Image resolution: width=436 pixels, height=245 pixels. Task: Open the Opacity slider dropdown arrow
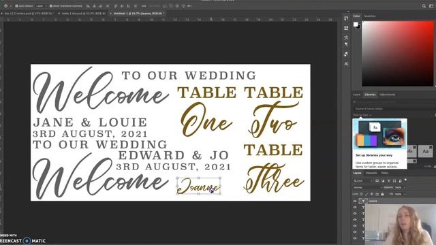pos(404,188)
